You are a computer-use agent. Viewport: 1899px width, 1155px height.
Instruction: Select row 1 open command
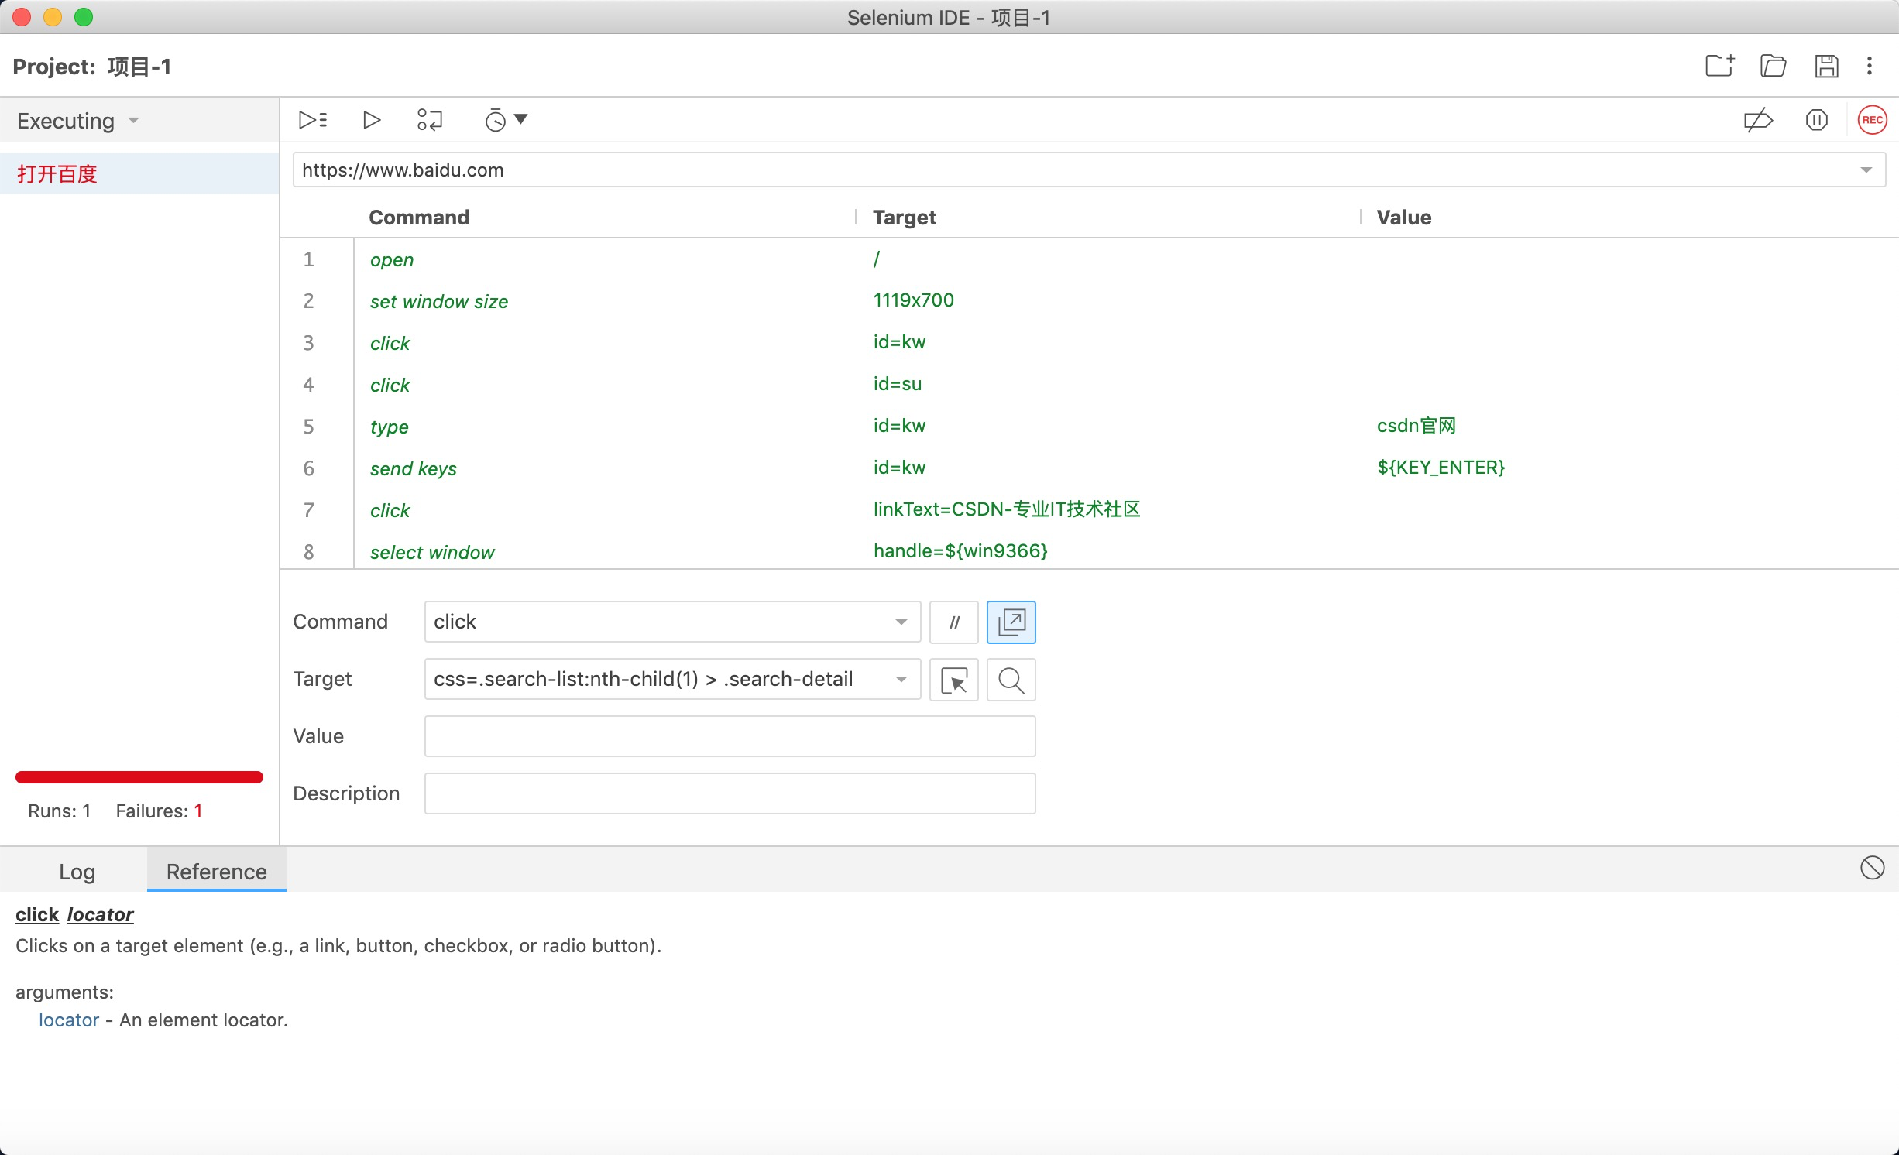pos(1089,259)
